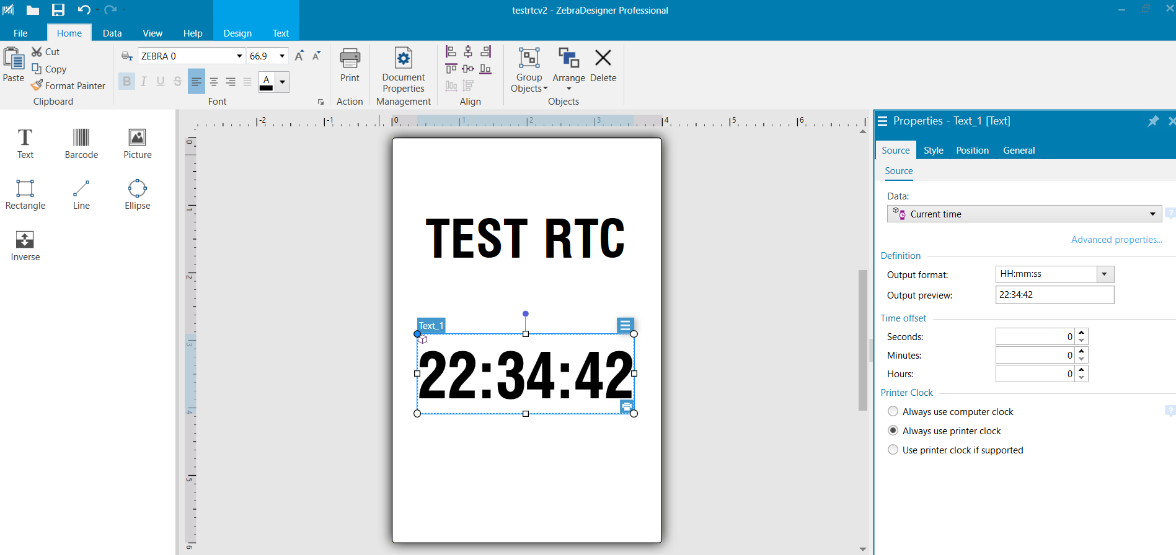
Task: Increment the Seconds offset value
Action: (x=1082, y=333)
